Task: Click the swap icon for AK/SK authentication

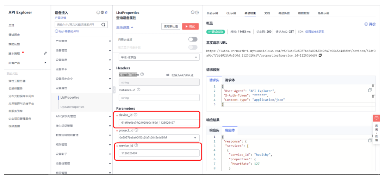Action: coord(168,75)
